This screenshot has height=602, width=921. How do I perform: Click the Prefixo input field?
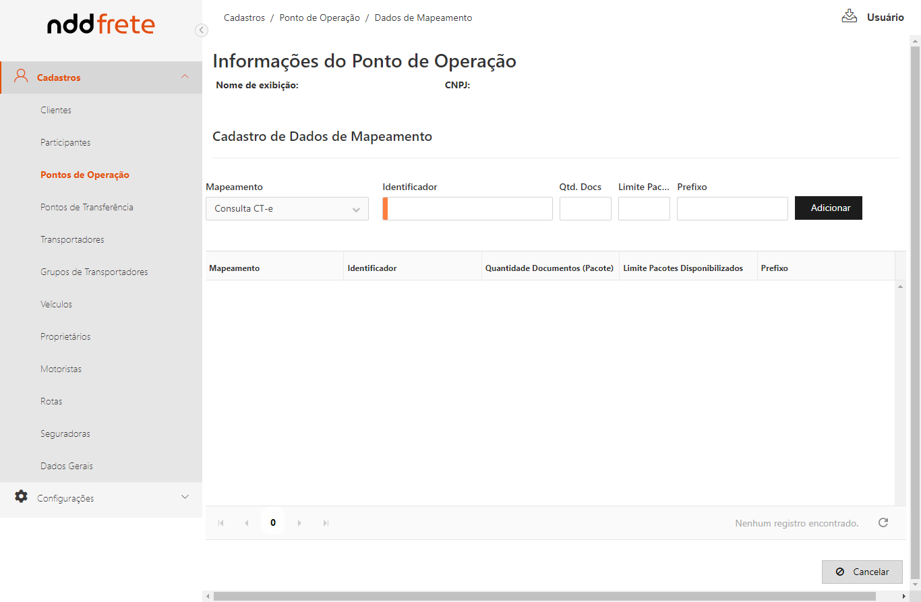pyautogui.click(x=732, y=209)
